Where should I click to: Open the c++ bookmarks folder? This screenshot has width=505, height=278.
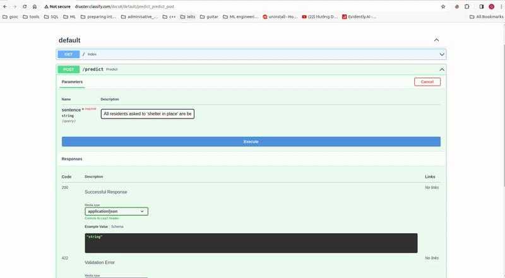tap(169, 17)
